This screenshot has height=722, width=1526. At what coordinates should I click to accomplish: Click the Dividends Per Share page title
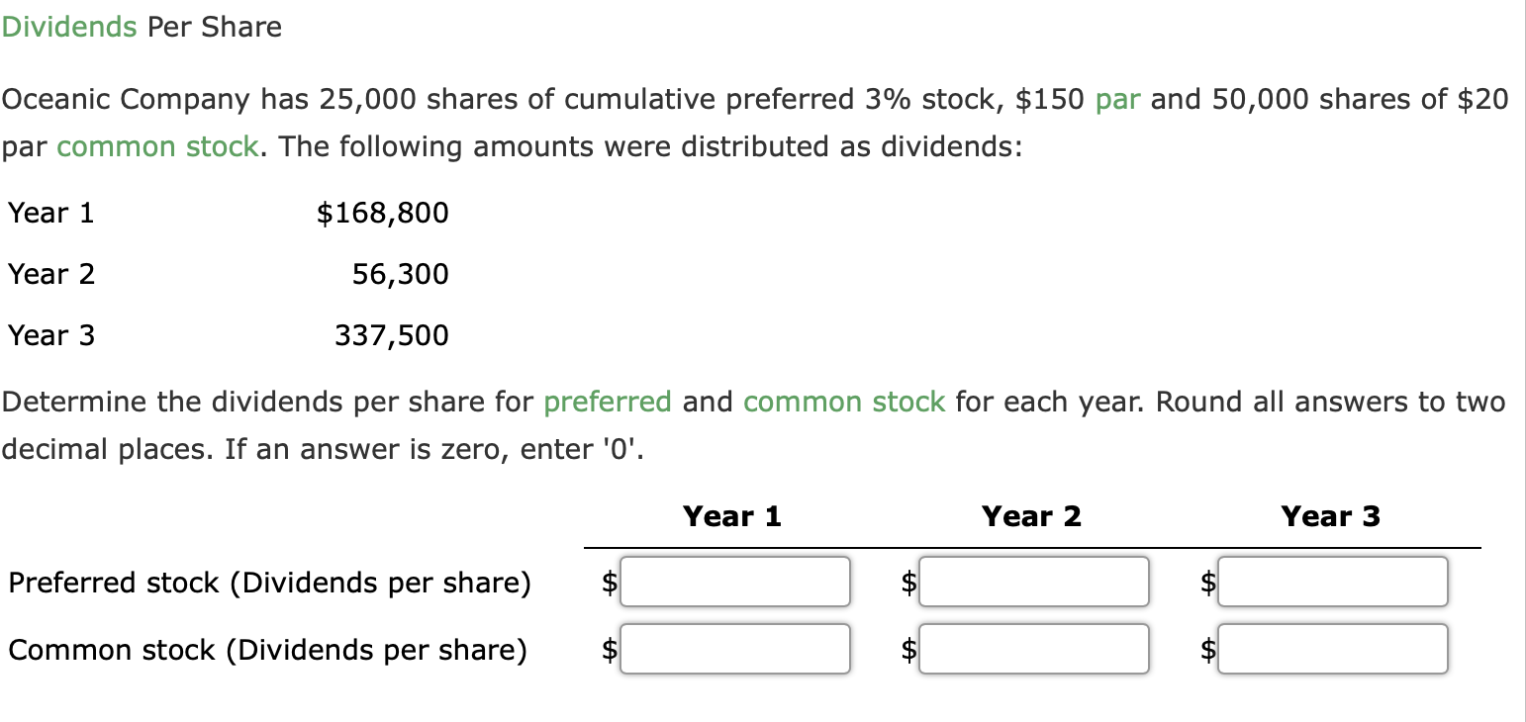142,27
